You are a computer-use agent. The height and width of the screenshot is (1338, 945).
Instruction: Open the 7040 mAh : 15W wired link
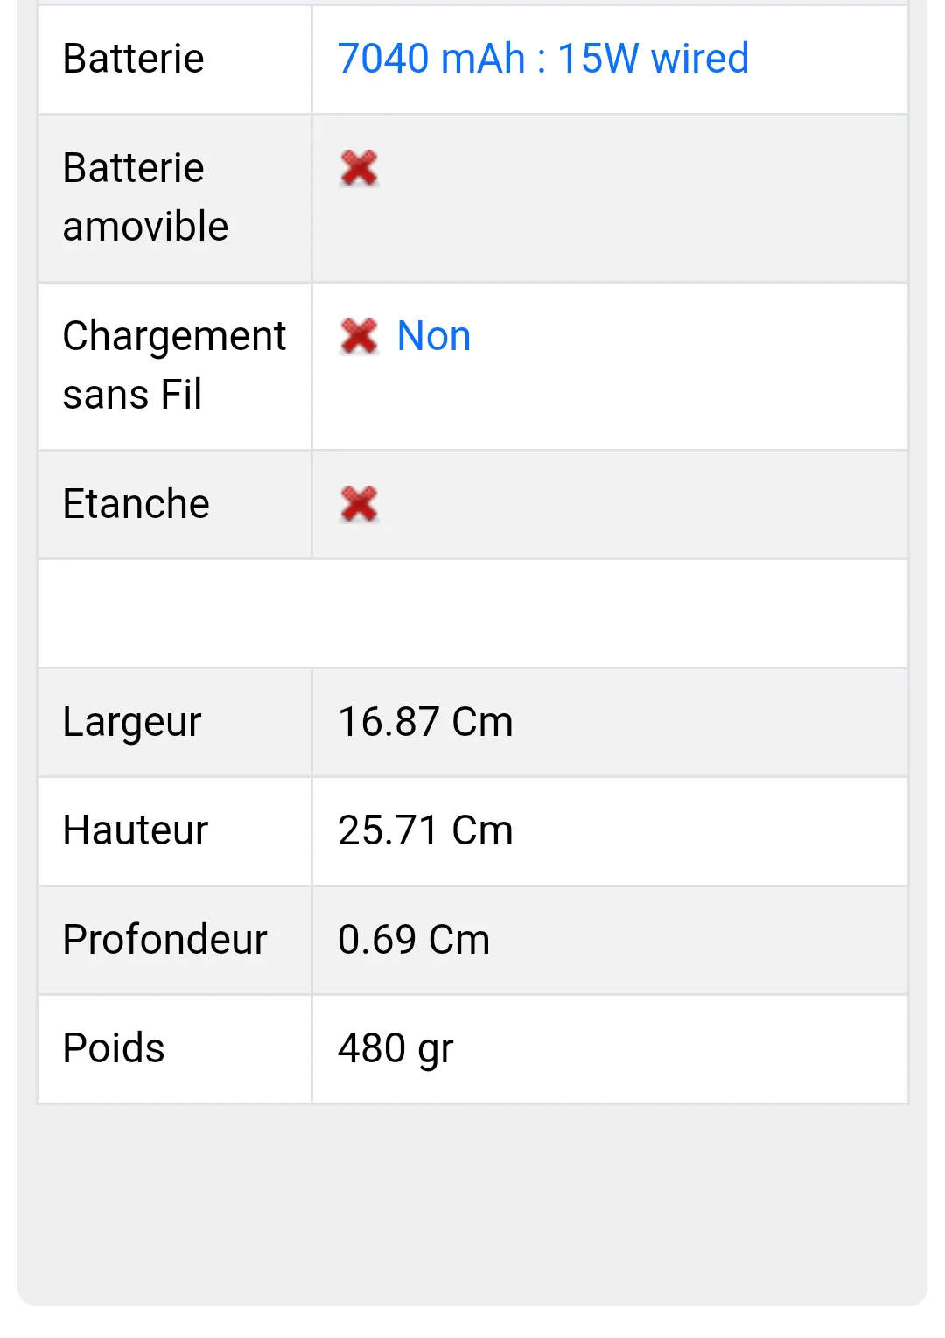(543, 59)
